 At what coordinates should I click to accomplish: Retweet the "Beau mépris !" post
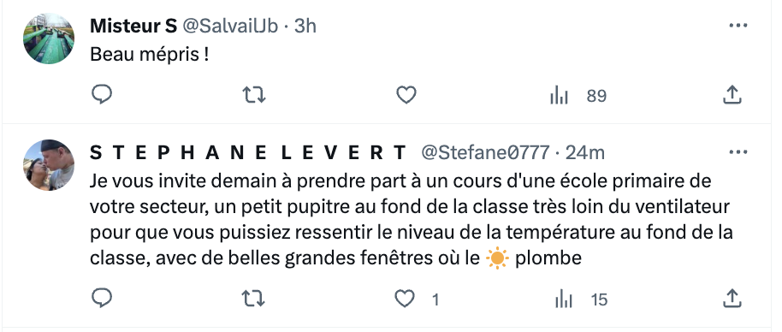pos(254,95)
